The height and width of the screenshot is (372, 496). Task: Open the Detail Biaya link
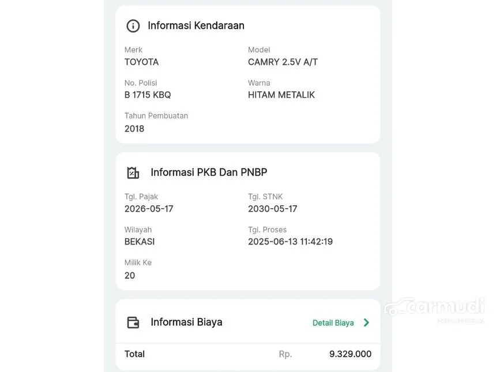(333, 323)
